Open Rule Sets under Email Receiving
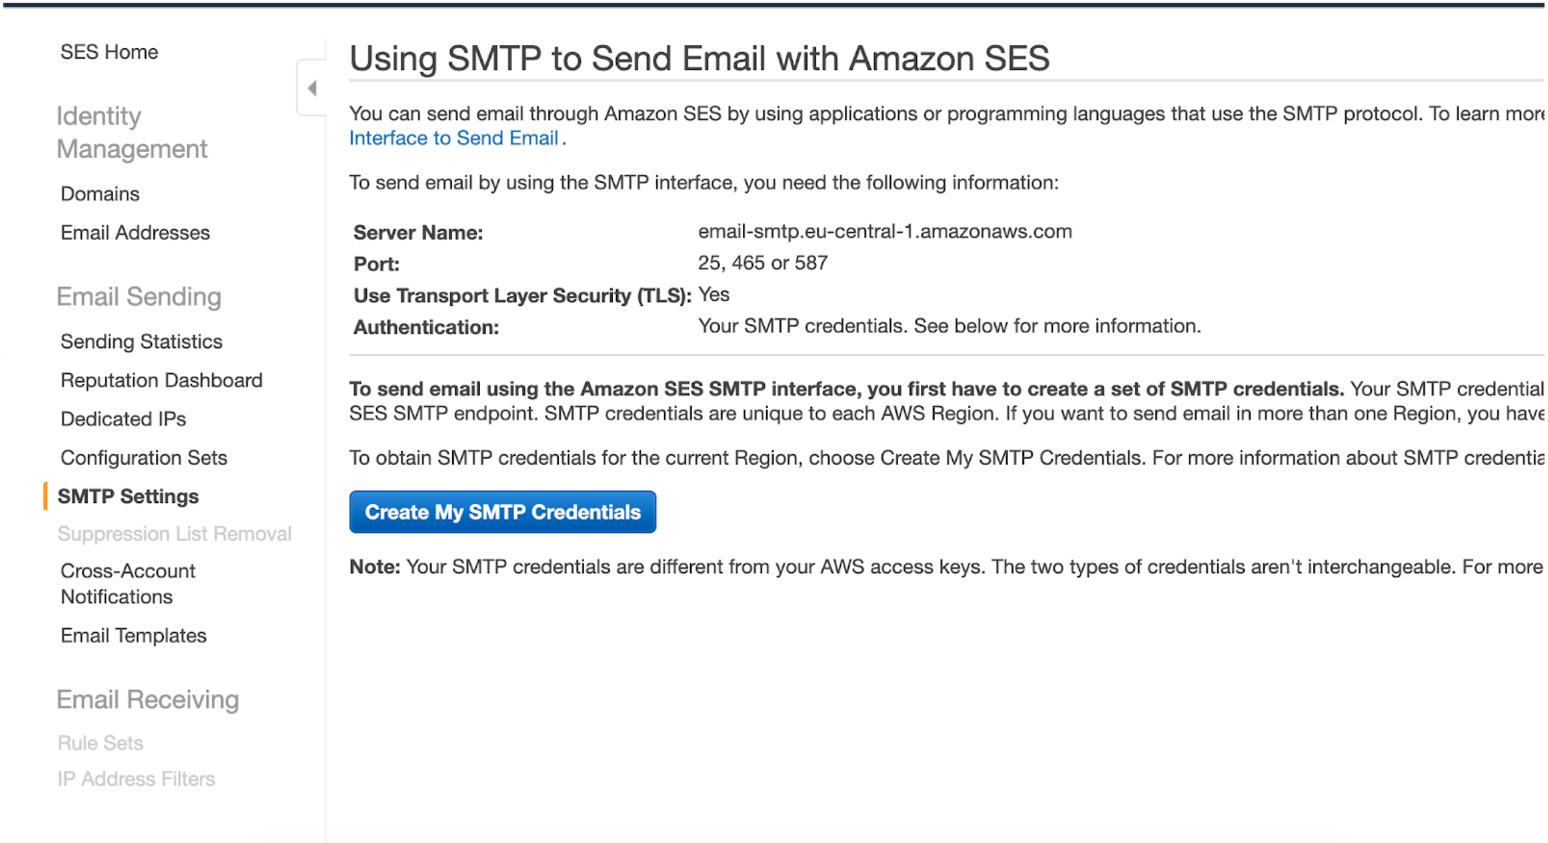 100,743
